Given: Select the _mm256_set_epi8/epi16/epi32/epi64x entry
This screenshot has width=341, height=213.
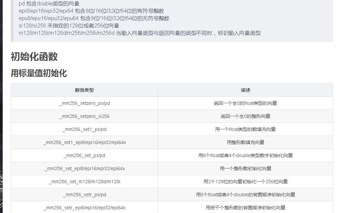Looking at the screenshot, I should [x=84, y=168].
